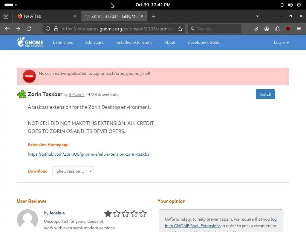Click the fifth empty rating star

point(143,214)
